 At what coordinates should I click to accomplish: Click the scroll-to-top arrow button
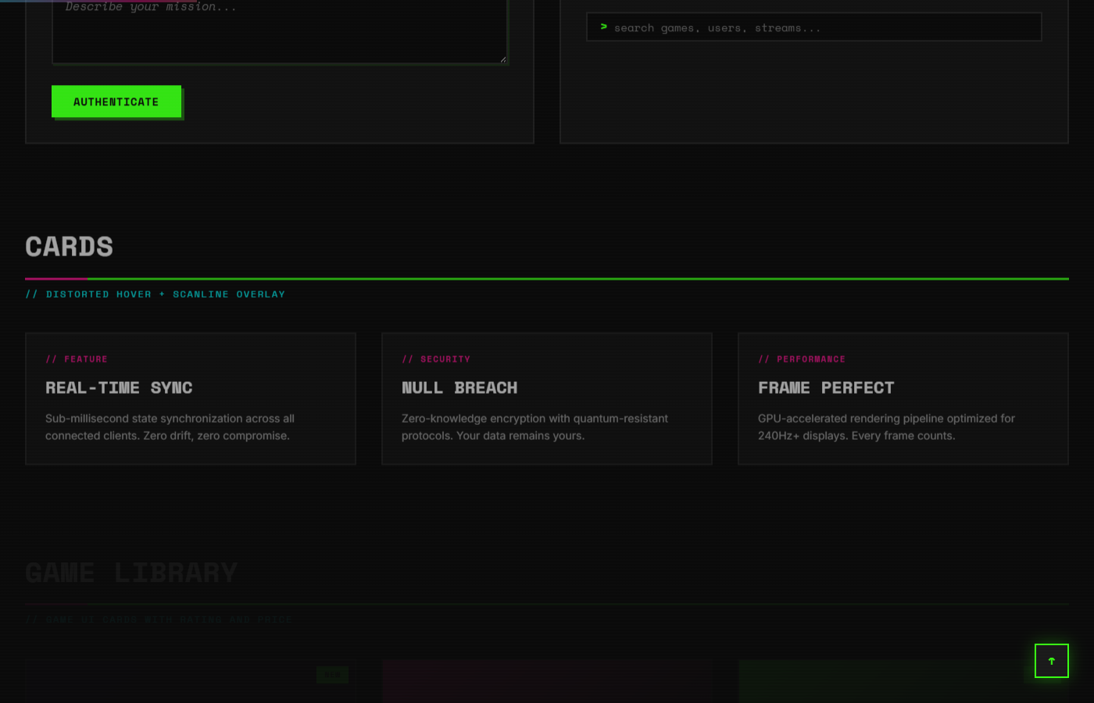pos(1051,661)
